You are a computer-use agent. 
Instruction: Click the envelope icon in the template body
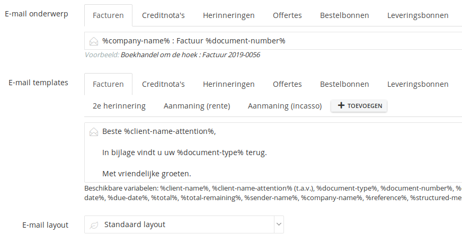94,132
